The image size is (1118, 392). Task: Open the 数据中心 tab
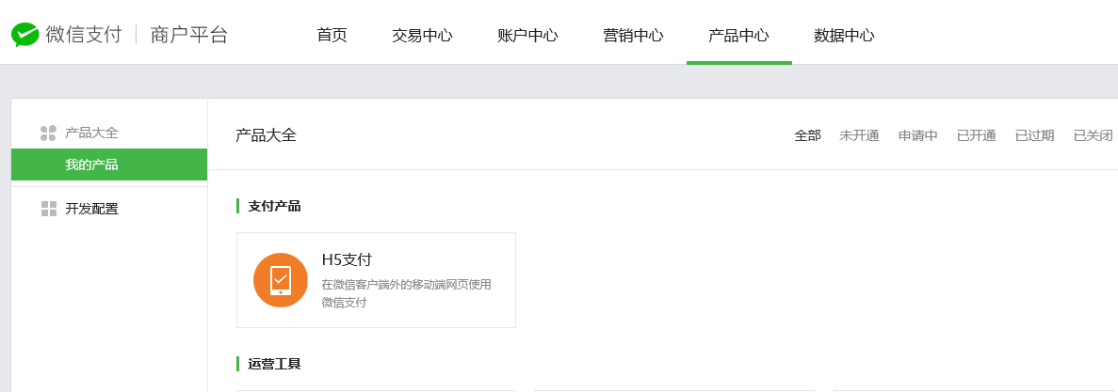click(x=844, y=36)
